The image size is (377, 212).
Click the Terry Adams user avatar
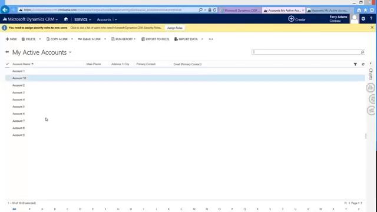(x=354, y=19)
